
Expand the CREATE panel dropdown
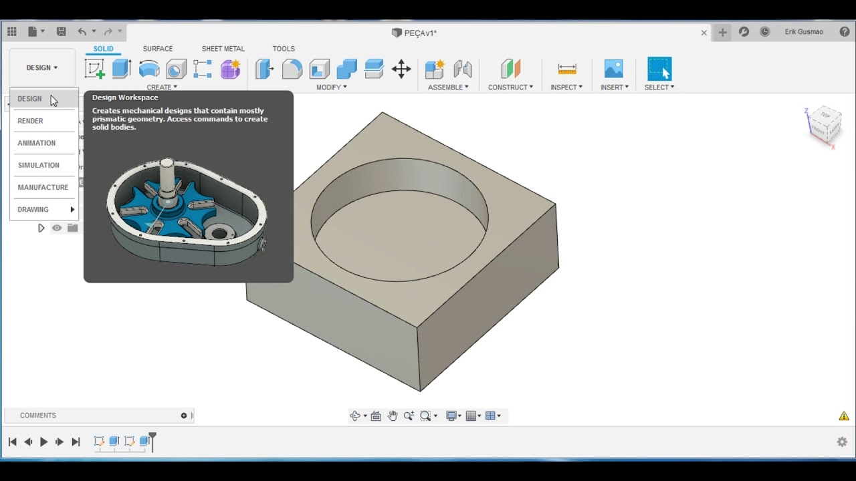[162, 87]
